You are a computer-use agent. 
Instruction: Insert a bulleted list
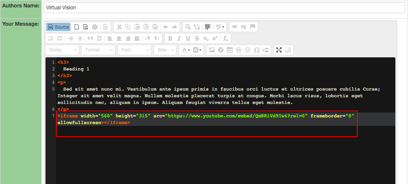click(60, 38)
